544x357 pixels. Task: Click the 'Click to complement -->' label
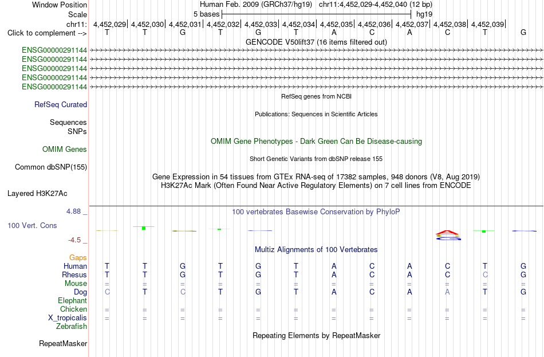(x=47, y=33)
